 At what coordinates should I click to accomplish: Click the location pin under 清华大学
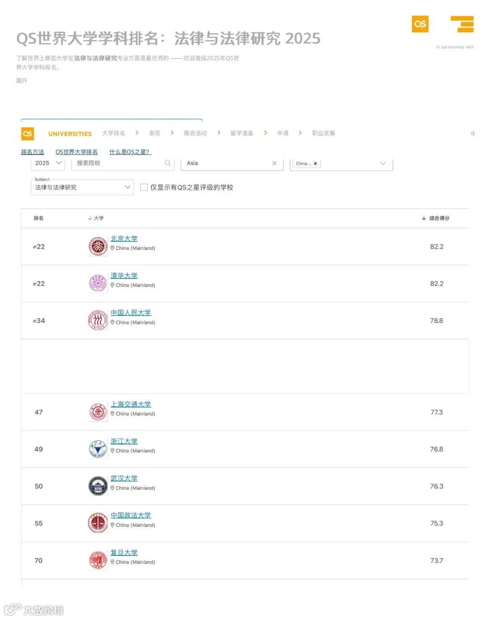113,285
